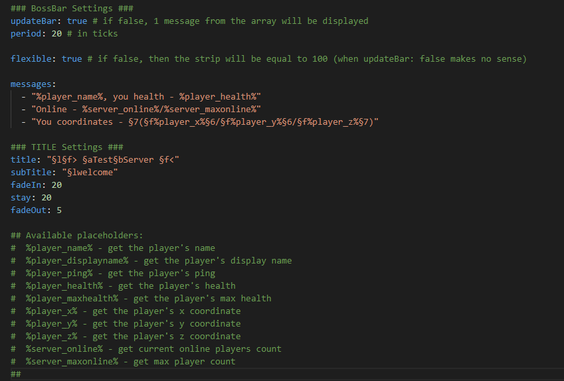564x381 pixels.
Task: Click the "§aTest§bServer" title string value
Action: tap(118, 159)
